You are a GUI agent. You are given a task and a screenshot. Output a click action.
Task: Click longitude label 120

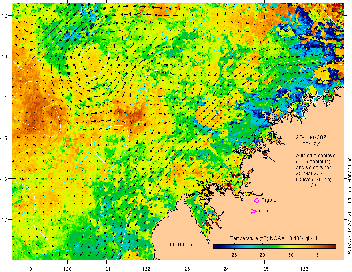(x=67, y=269)
